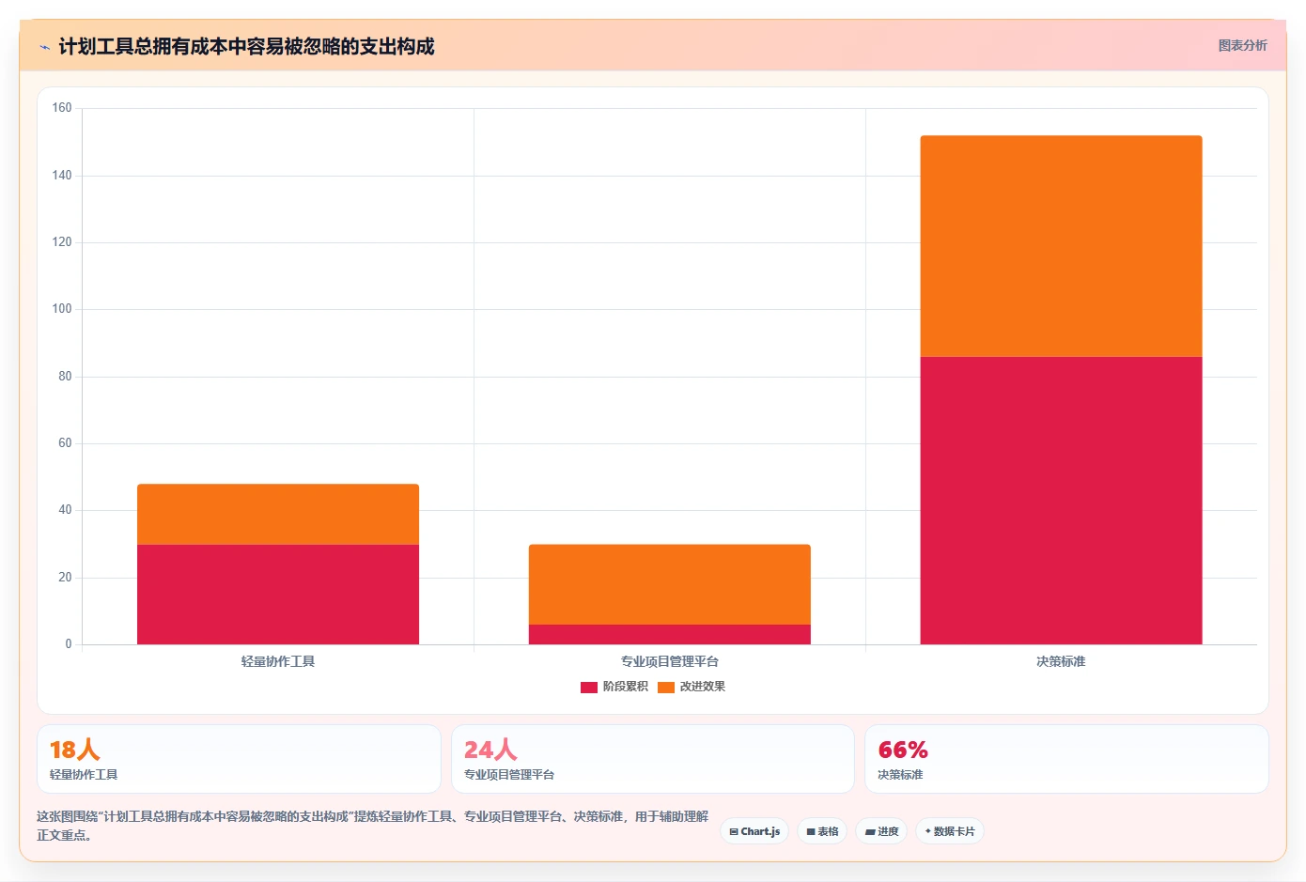Screen dimensions: 1306x882
Task: Click the red segment of the 决策标准 bar
Action: tap(1061, 501)
